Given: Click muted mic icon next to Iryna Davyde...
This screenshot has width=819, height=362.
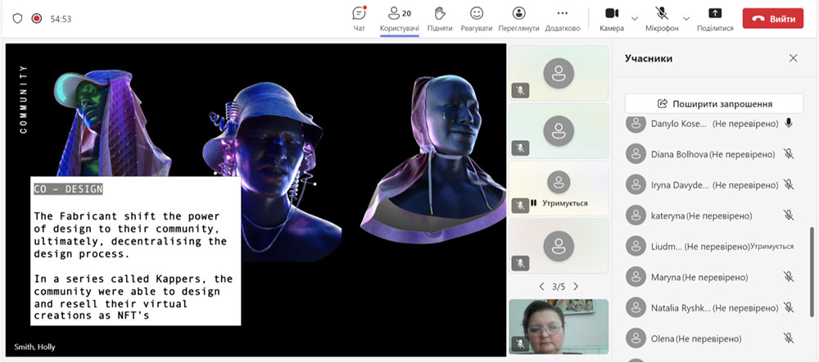Looking at the screenshot, I should 789,184.
